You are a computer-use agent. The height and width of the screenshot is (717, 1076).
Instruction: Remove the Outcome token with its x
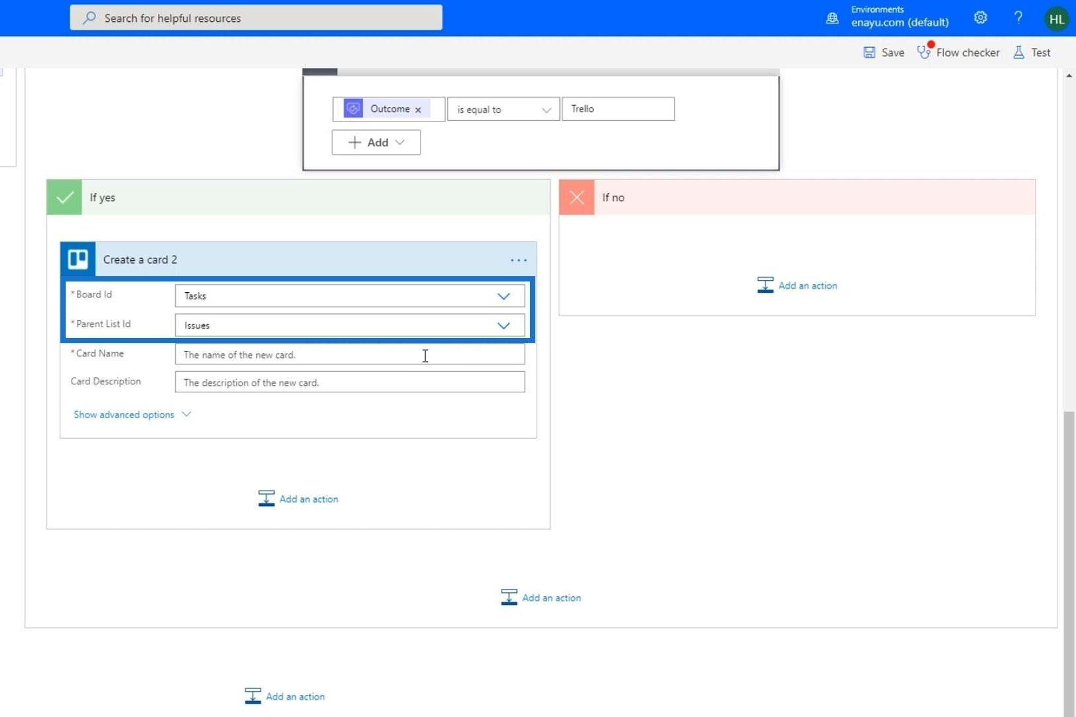(x=418, y=110)
